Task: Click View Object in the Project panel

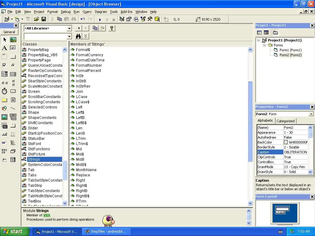Action: click(266, 33)
